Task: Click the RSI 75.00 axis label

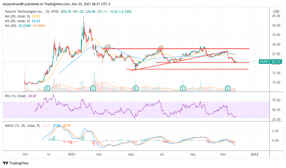Action: [x=276, y=100]
